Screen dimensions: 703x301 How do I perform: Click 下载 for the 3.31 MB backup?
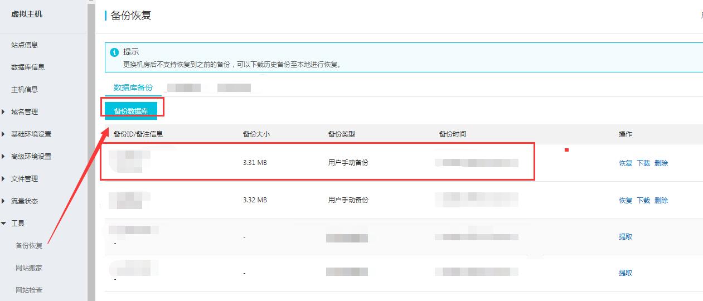pos(643,163)
